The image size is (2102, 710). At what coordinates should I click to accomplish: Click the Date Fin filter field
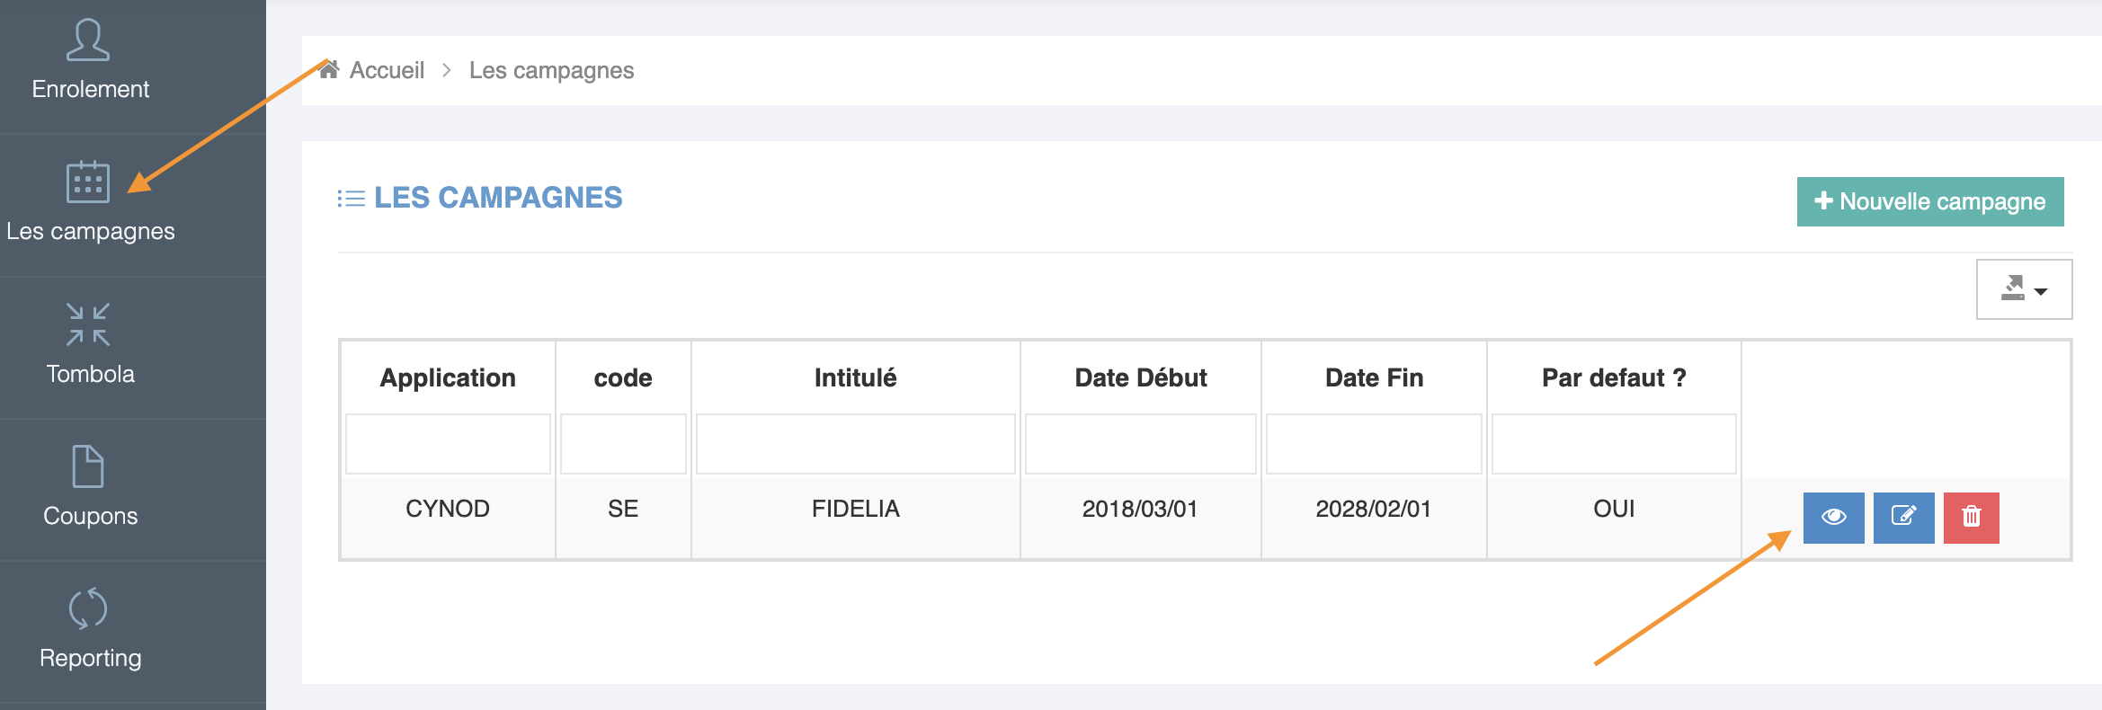click(1373, 444)
